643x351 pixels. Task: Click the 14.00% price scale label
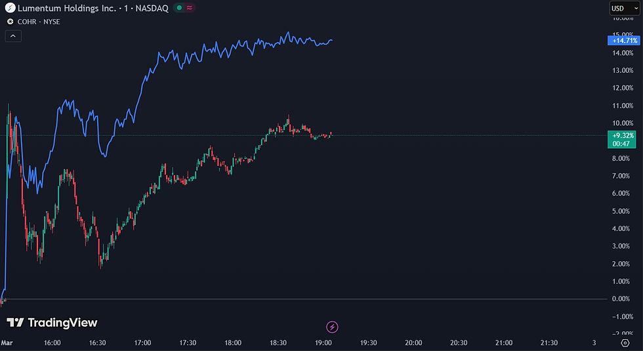click(623, 53)
